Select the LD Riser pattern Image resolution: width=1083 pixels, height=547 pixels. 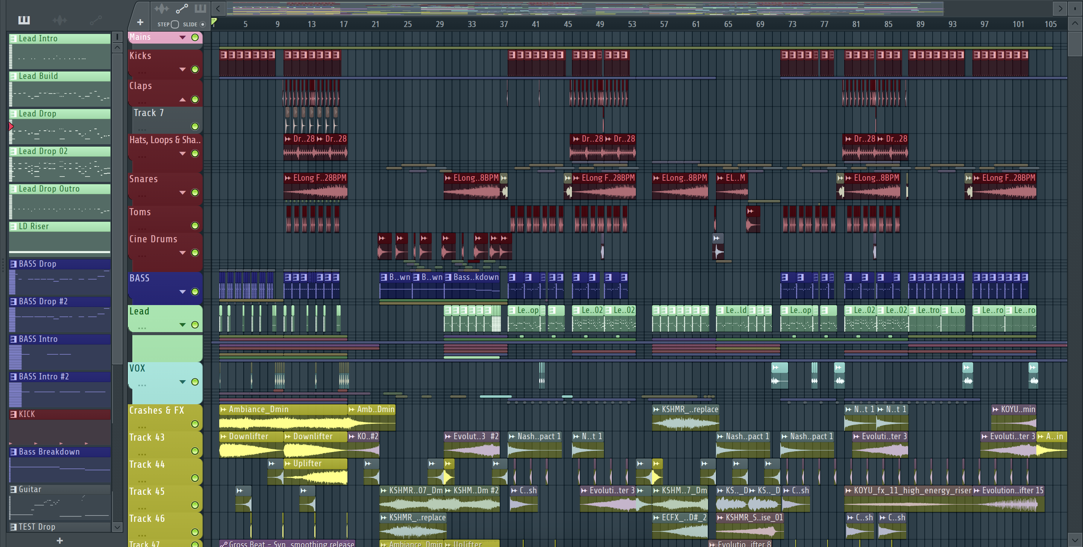tap(60, 239)
